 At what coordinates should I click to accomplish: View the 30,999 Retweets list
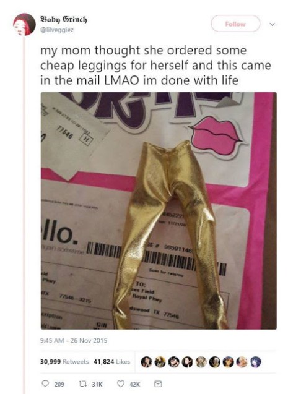point(64,362)
